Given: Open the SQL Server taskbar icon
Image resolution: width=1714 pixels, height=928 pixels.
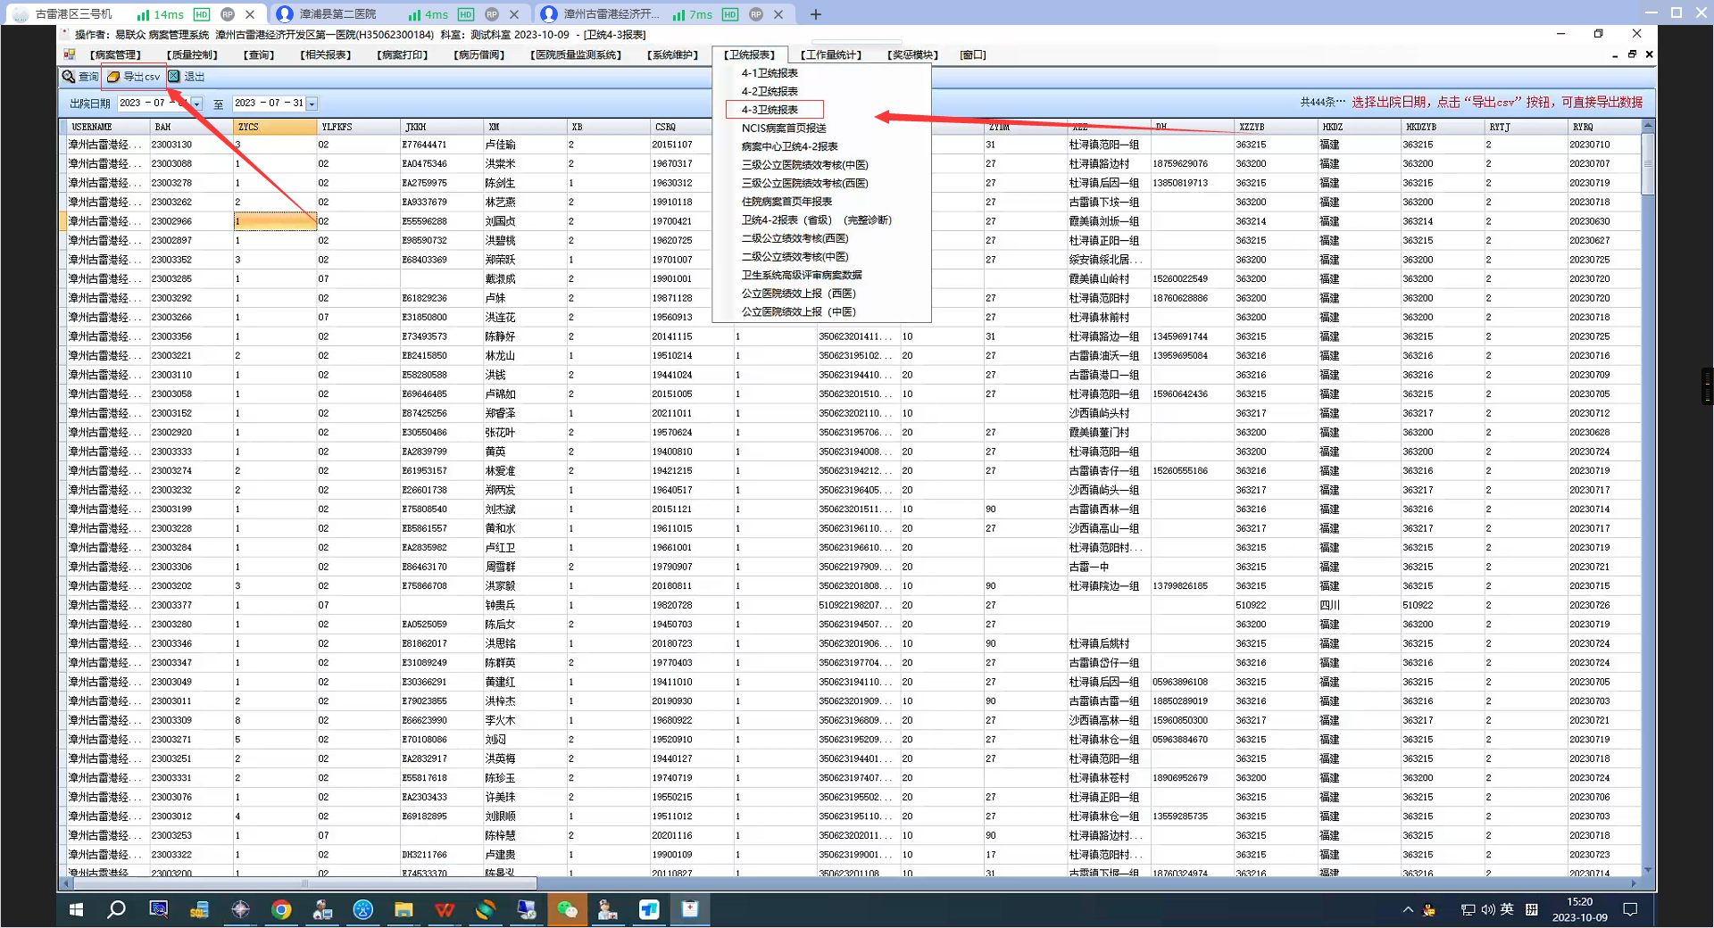Looking at the screenshot, I should point(199,909).
